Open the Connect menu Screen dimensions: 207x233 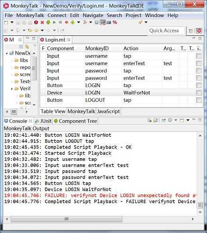click(57, 15)
